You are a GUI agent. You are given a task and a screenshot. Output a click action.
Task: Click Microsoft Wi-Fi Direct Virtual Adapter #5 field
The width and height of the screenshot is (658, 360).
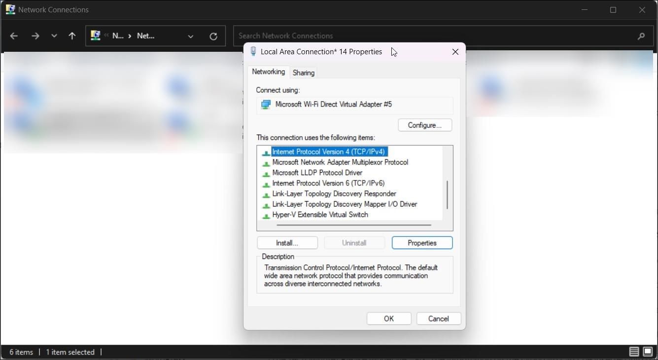(x=354, y=105)
